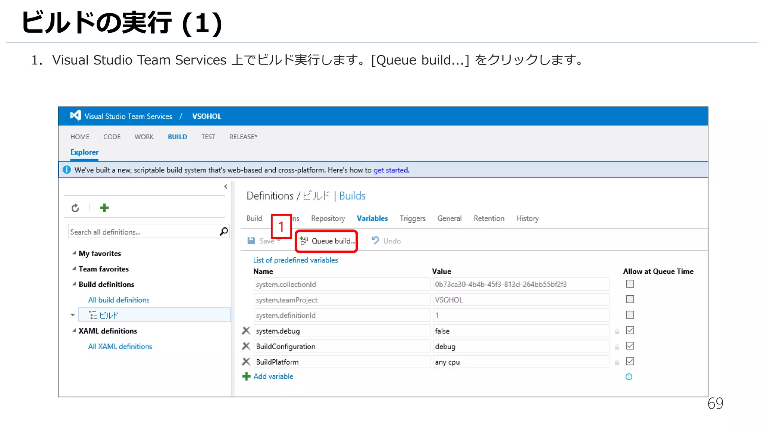Uncheck Allow at Queue Time for BuildPlatform

[630, 361]
